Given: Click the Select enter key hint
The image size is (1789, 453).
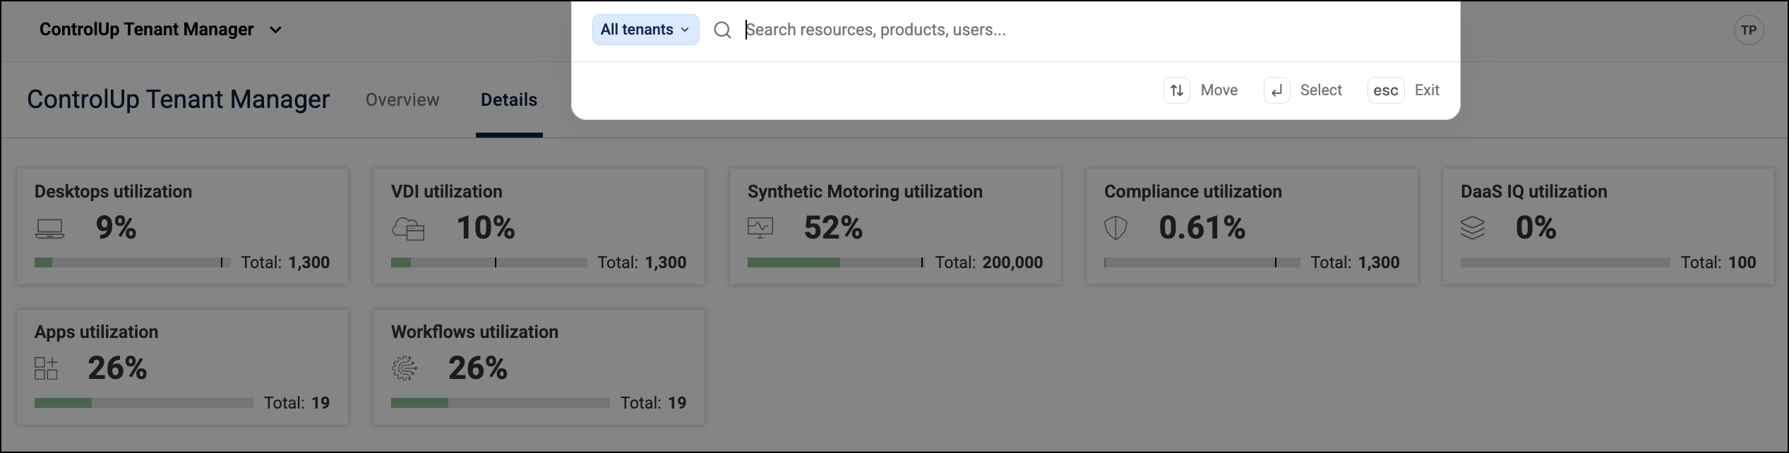Looking at the screenshot, I should point(1277,90).
